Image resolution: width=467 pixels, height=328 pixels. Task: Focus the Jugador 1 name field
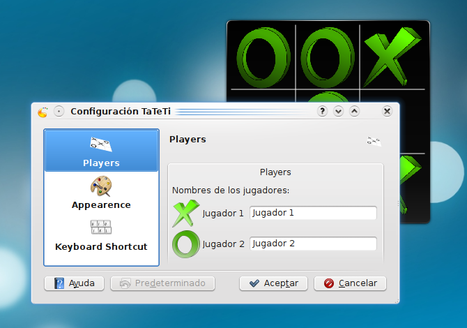click(x=313, y=213)
